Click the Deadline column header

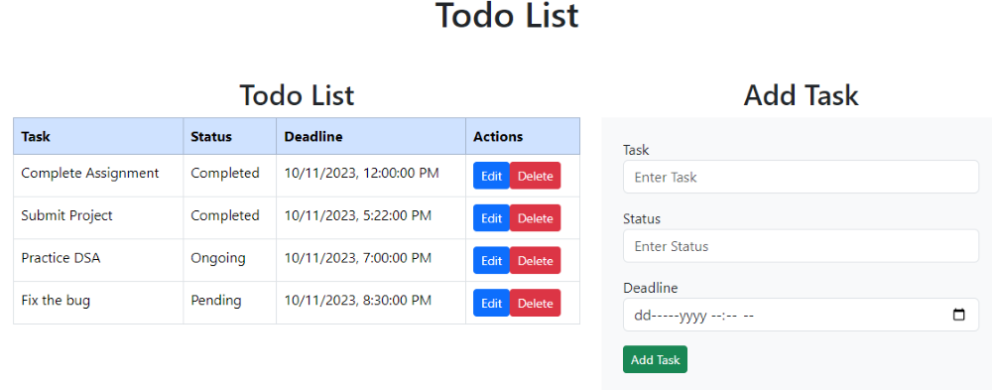pyautogui.click(x=371, y=136)
